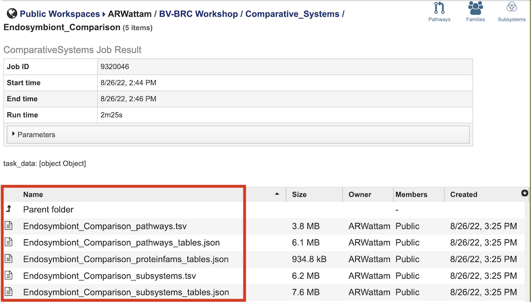Click the (5 items) count label
531x302 pixels.
coord(137,28)
